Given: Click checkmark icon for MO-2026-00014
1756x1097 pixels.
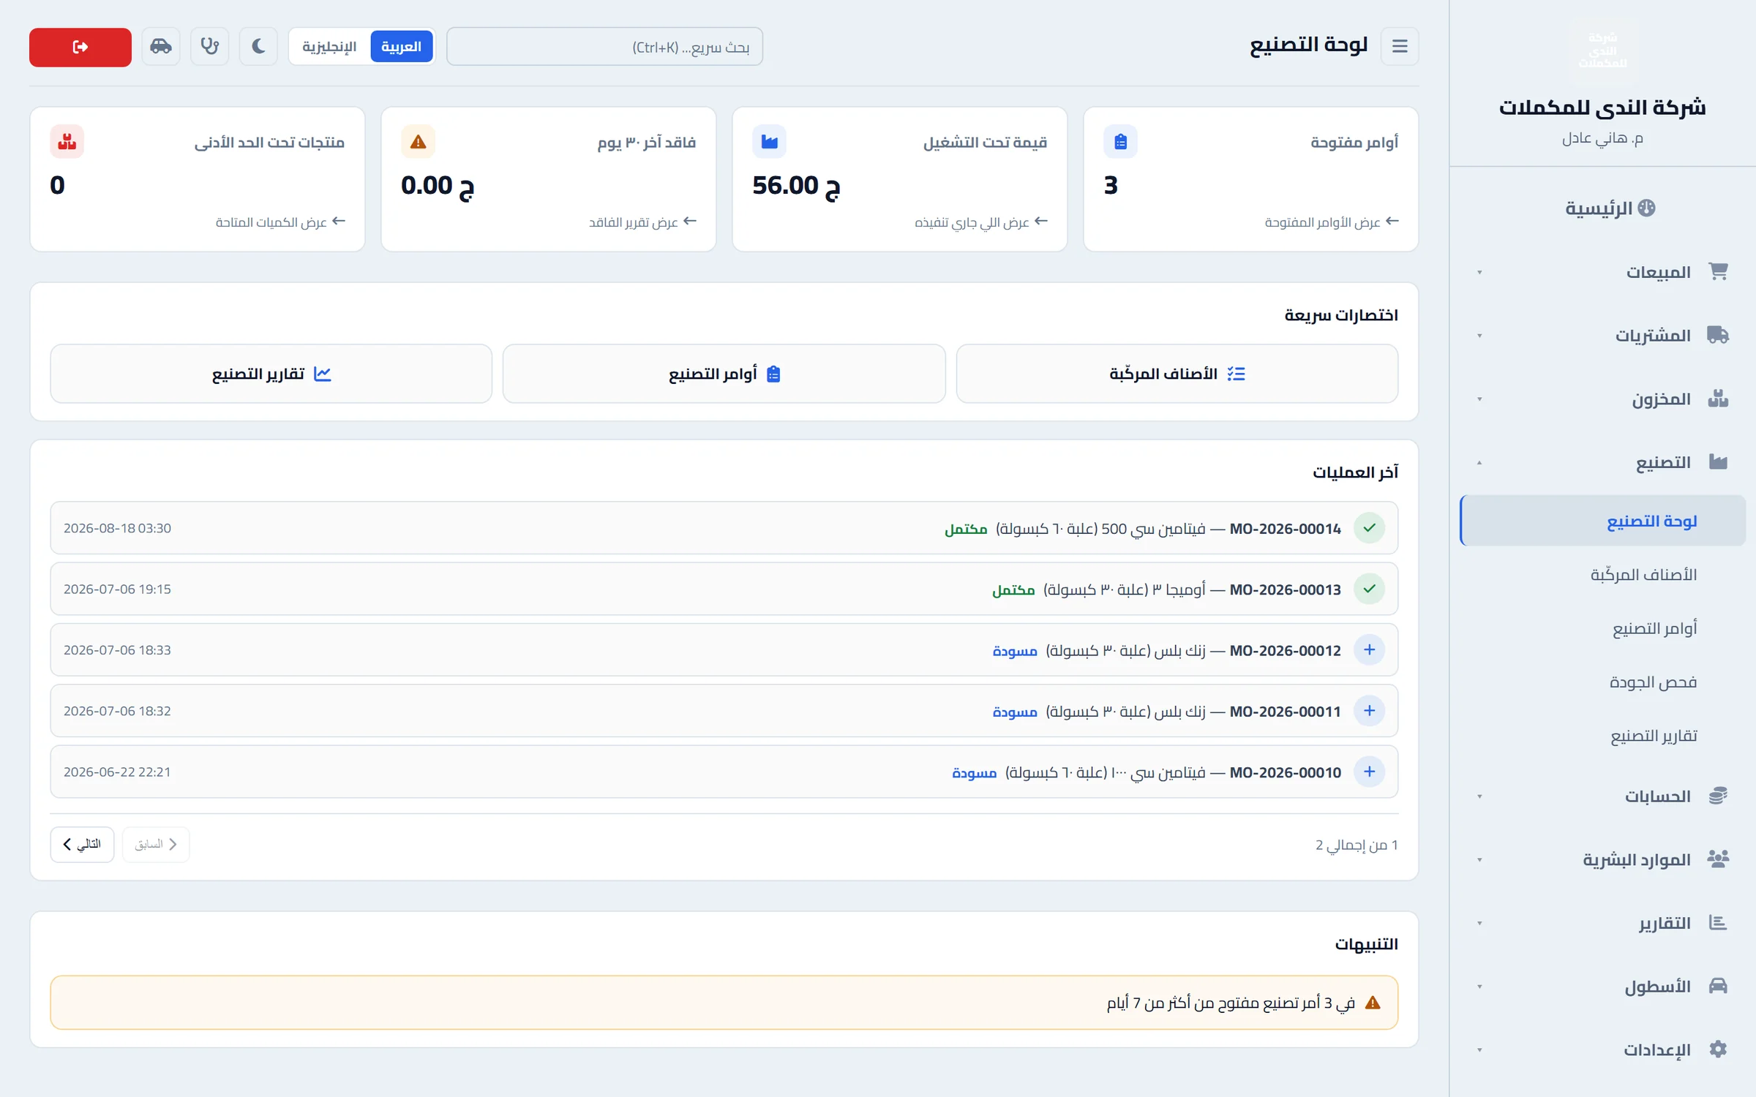Looking at the screenshot, I should point(1369,528).
